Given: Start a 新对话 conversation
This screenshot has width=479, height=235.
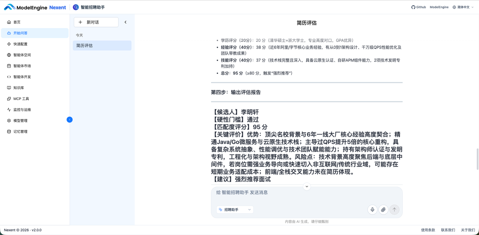Looking at the screenshot, I should tap(96, 22).
